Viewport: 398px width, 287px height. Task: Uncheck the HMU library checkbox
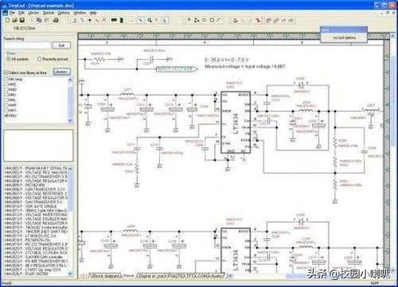click(x=7, y=116)
